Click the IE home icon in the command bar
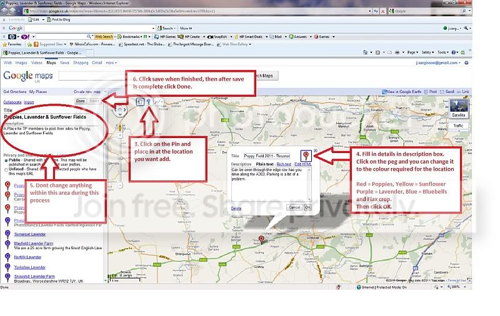This screenshot has height=316, width=500. (x=366, y=52)
